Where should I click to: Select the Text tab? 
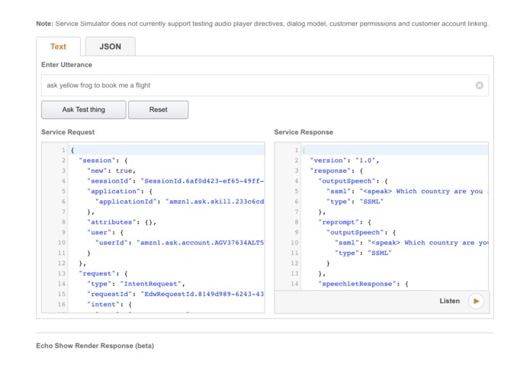(x=58, y=46)
